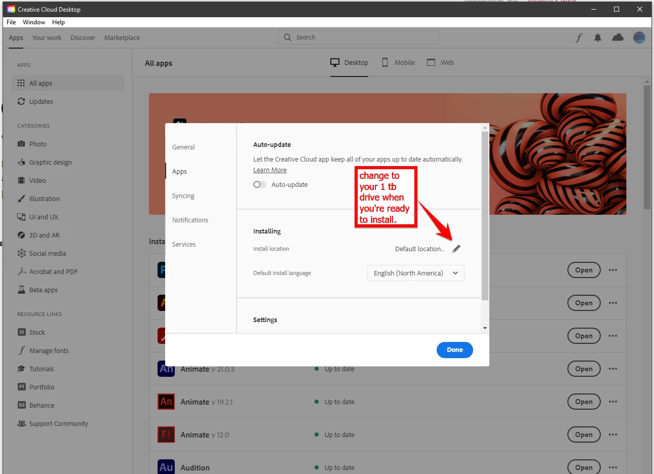Open the fonts icon in header
This screenshot has width=654, height=474.
[x=579, y=38]
